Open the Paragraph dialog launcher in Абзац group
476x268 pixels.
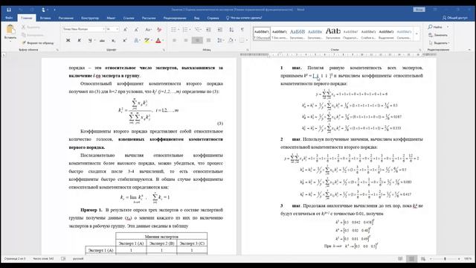coord(248,50)
